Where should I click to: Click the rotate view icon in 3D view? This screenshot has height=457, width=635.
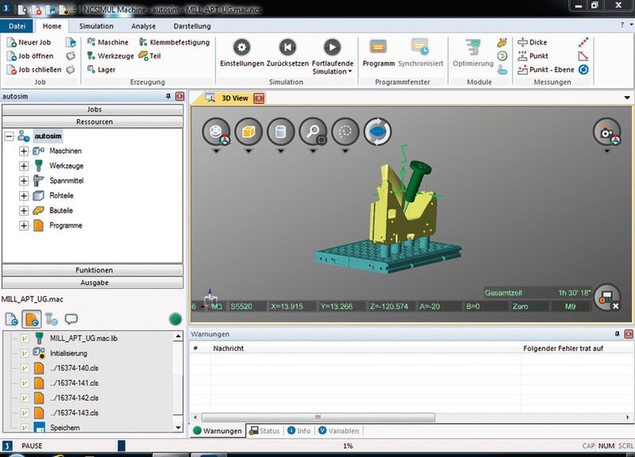[378, 132]
